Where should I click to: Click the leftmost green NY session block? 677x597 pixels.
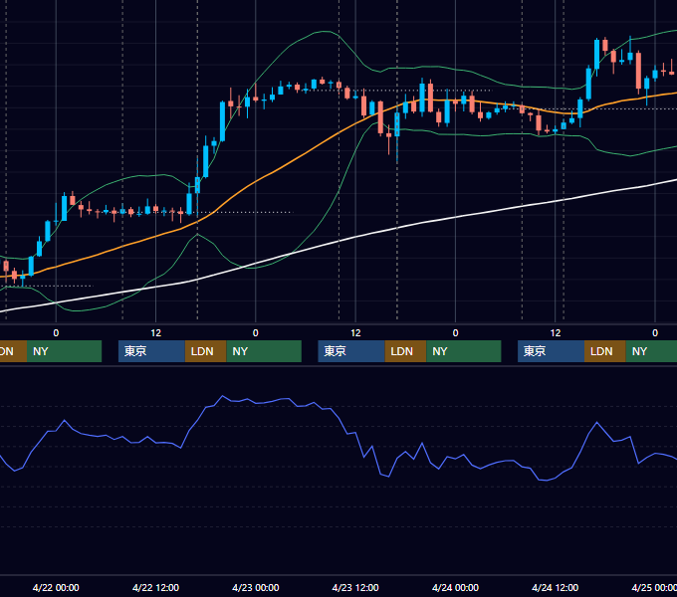point(64,351)
